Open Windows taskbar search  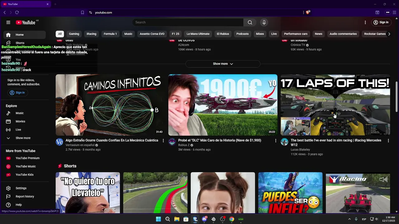pyautogui.click(x=168, y=219)
